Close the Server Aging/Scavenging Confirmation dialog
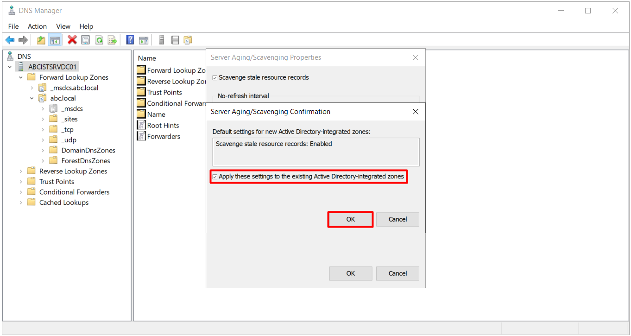The image size is (631, 336). point(416,112)
